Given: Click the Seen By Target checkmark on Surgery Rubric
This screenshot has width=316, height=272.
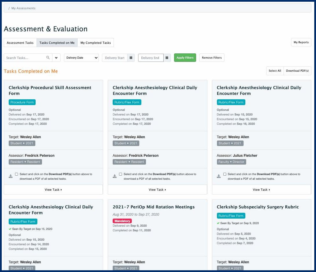Looking at the screenshot, I should pos(219,223).
